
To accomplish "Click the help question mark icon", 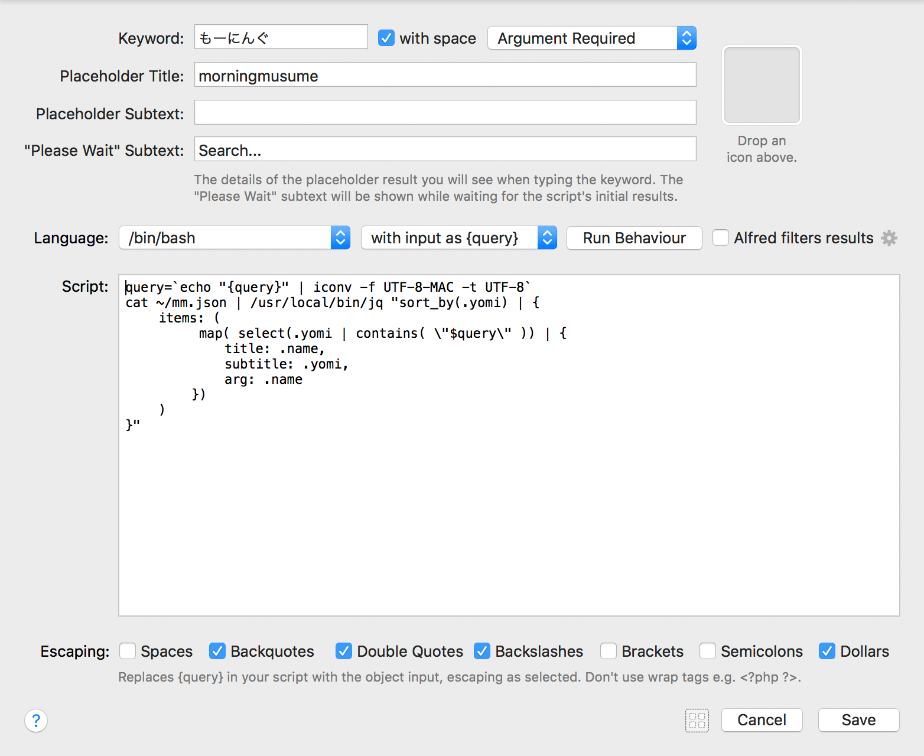I will pos(36,721).
